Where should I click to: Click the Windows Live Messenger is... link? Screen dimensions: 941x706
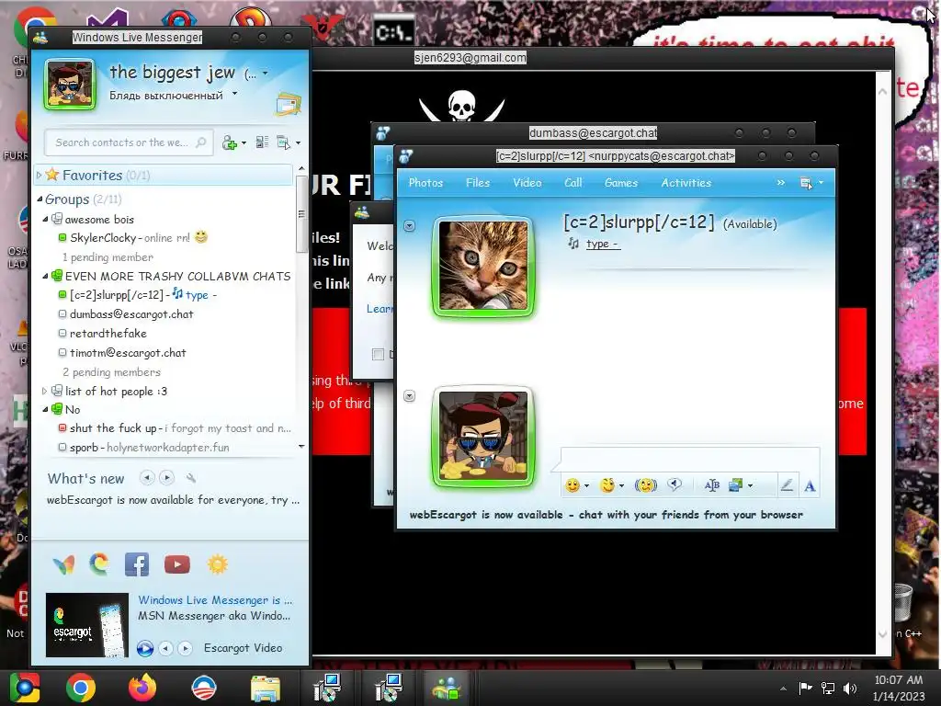click(215, 599)
